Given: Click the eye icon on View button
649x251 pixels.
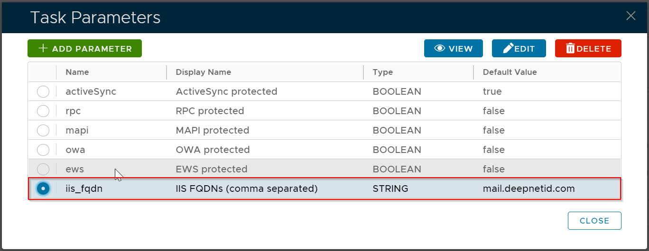Looking at the screenshot, I should pos(440,48).
